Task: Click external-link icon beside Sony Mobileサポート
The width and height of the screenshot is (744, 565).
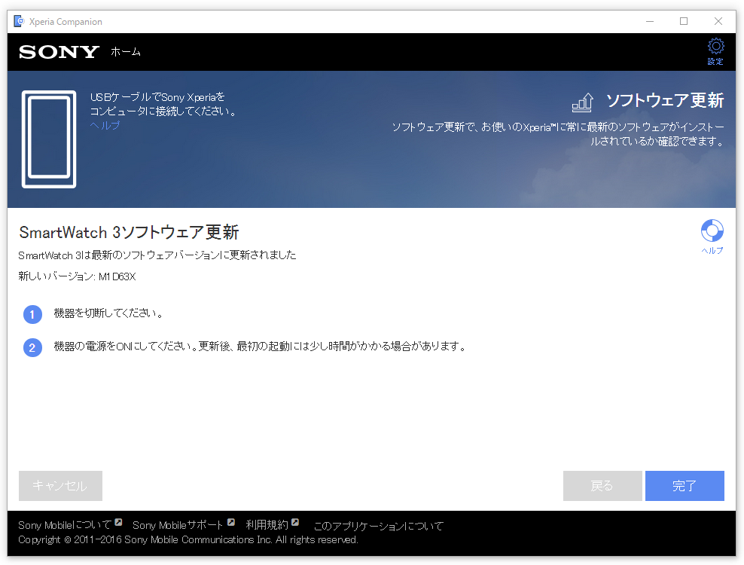Action: tap(231, 523)
